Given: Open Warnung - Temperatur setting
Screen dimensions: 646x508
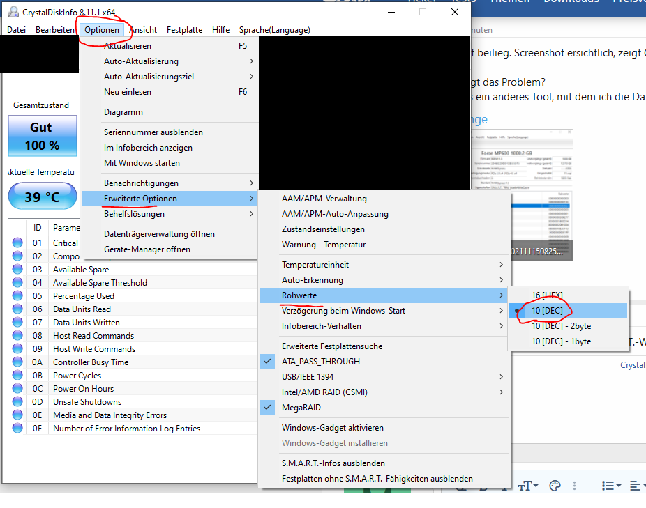Looking at the screenshot, I should tap(384, 245).
